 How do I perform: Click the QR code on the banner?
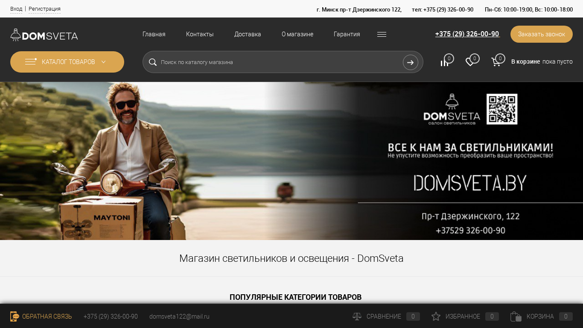click(x=502, y=109)
